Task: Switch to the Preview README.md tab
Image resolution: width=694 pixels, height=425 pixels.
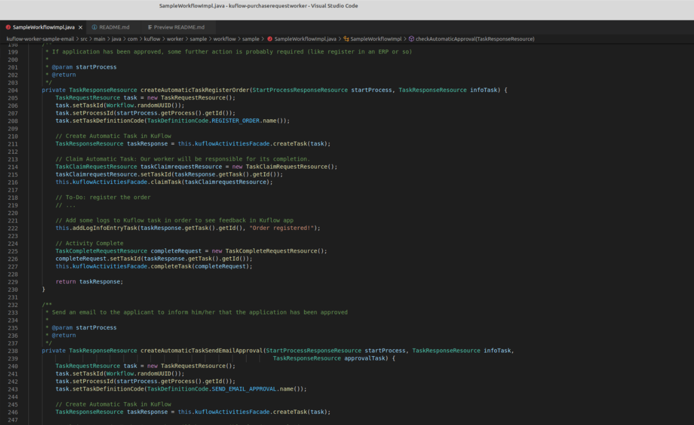Action: 179,27
